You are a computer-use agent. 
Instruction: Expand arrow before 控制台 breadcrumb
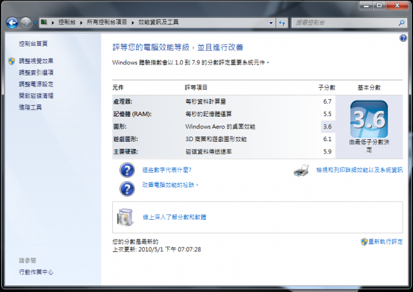(53, 23)
